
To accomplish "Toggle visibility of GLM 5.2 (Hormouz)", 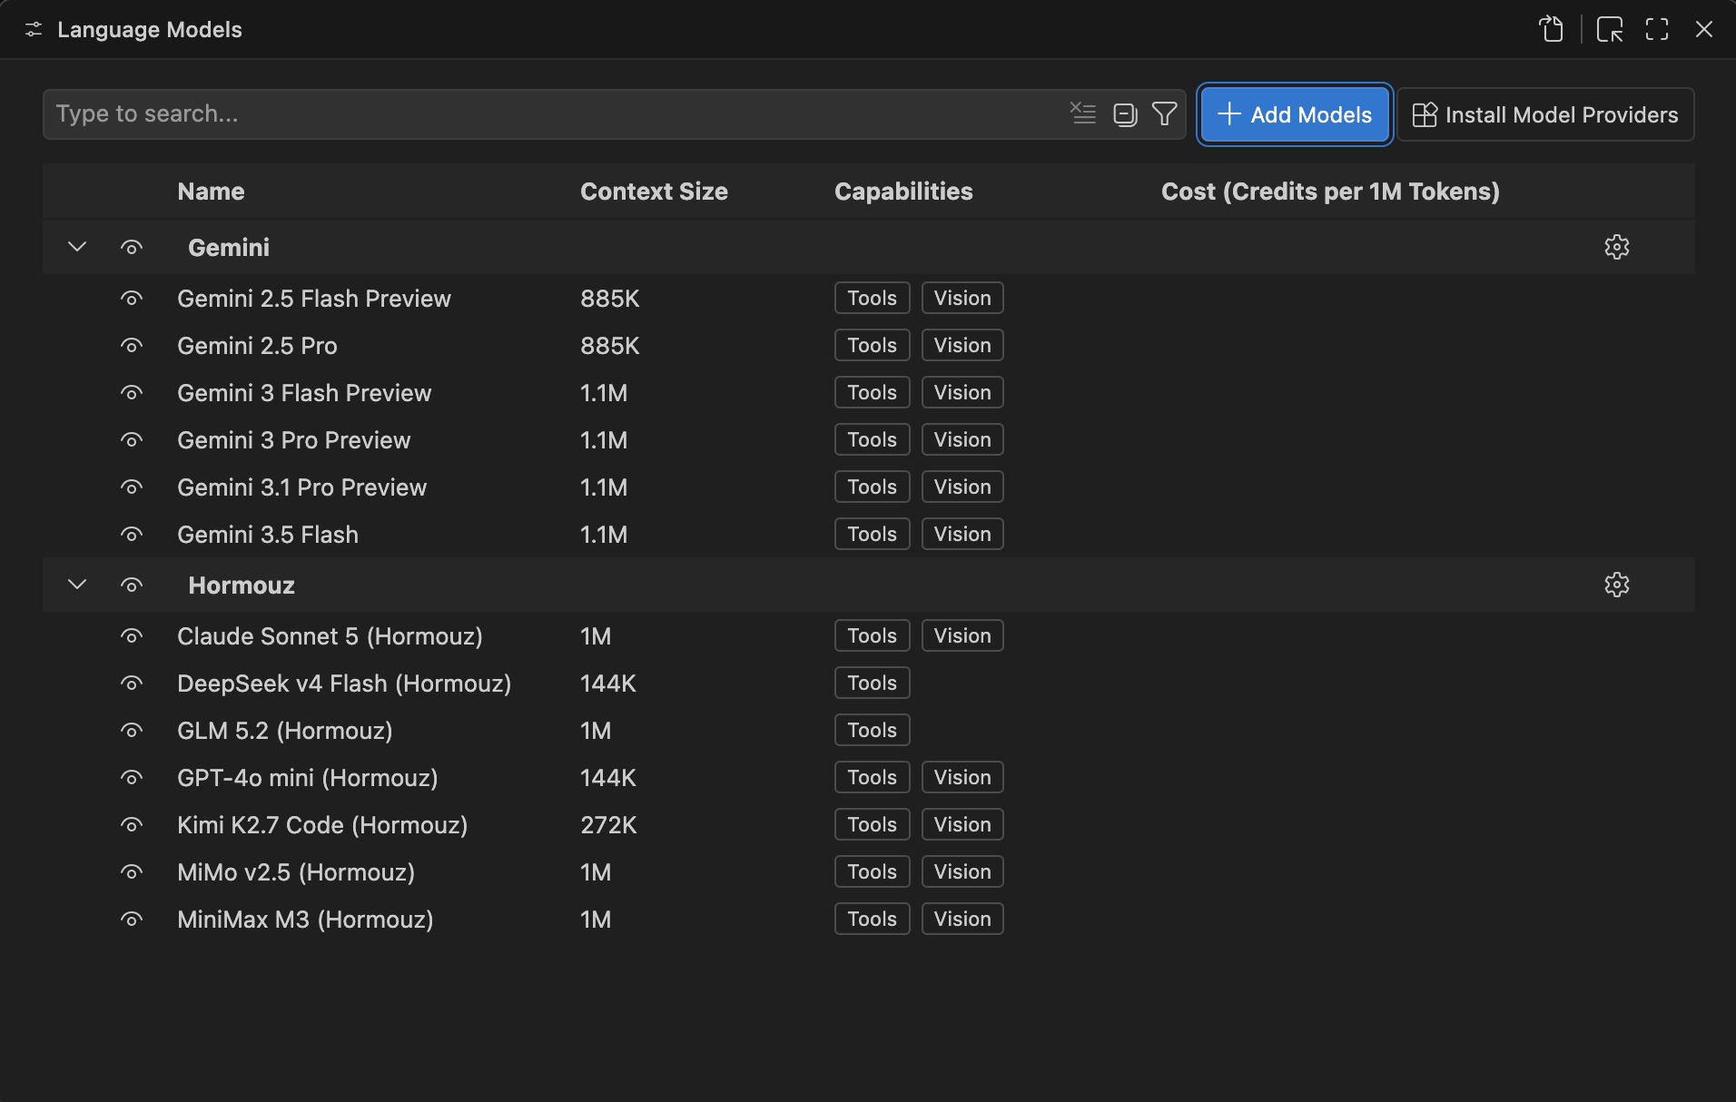I will (132, 730).
